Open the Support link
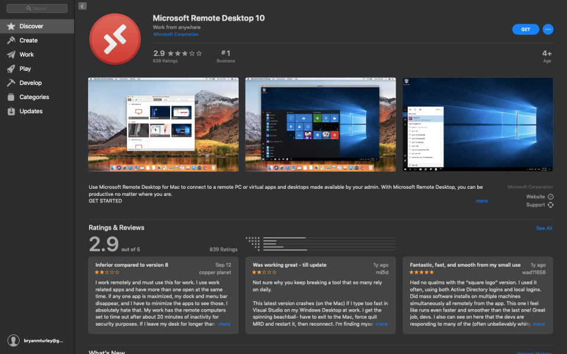The height and width of the screenshot is (354, 567). pyautogui.click(x=535, y=205)
